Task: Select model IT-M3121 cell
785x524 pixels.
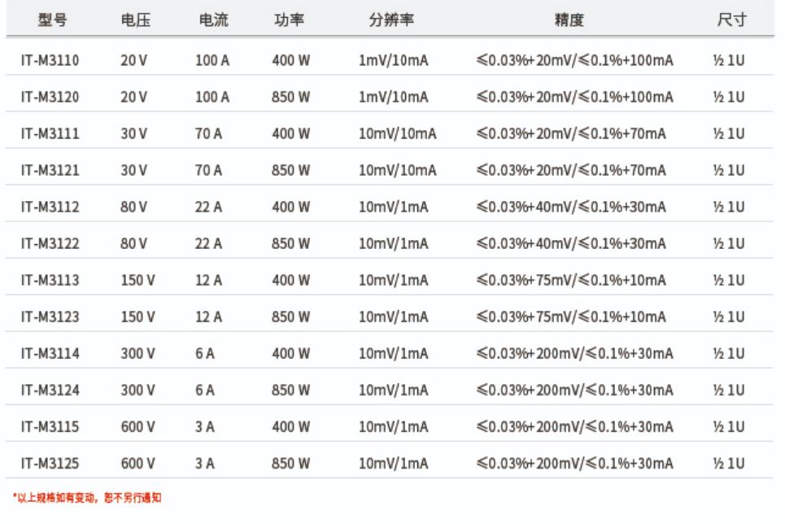Action: 50,170
